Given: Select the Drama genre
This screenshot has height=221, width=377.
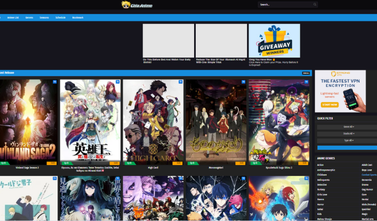Looking at the screenshot, I should (x=365, y=185).
